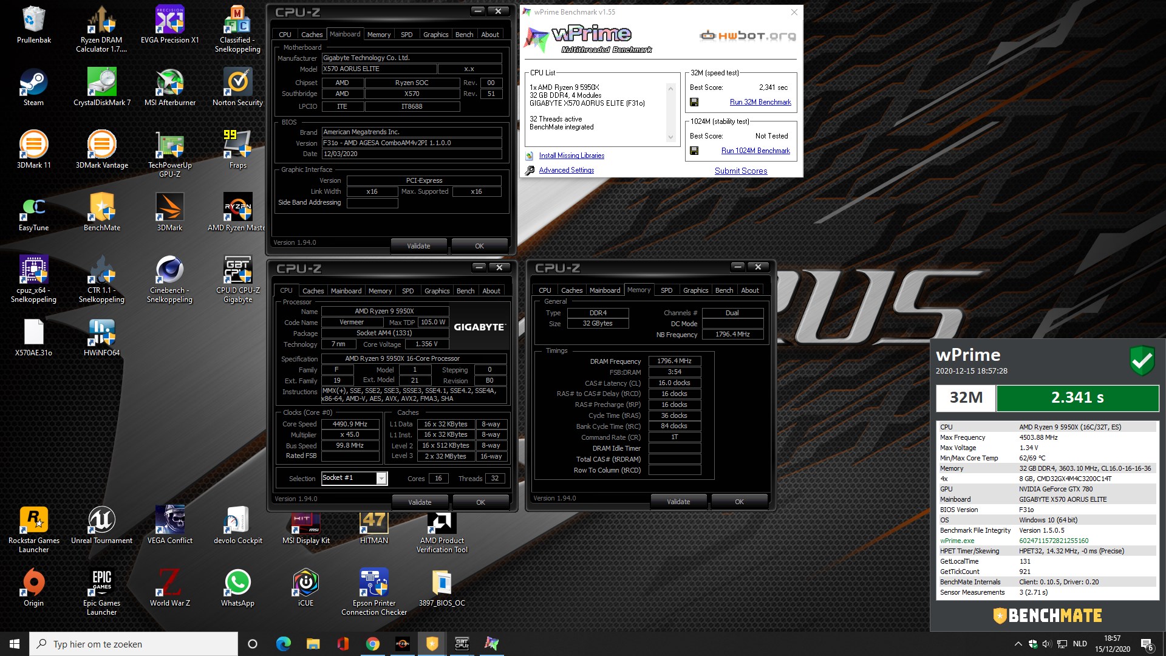1166x656 pixels.
Task: Open WhatsApp desktop icon
Action: coord(237,588)
